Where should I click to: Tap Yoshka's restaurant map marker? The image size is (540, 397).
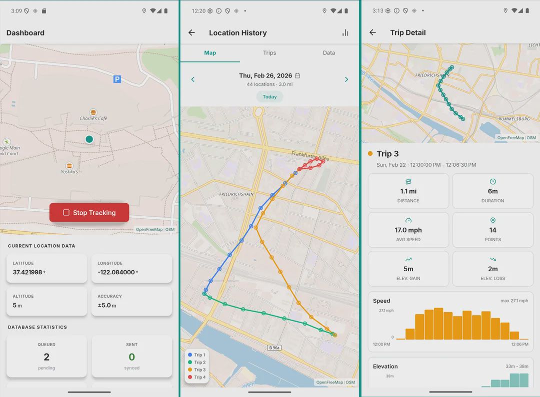coord(69,165)
